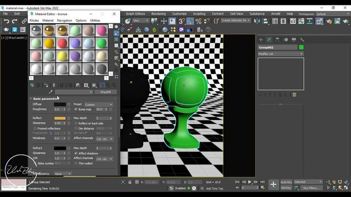351x197 pixels.
Task: Click the Select and Link chain icon
Action: [x=24, y=21]
